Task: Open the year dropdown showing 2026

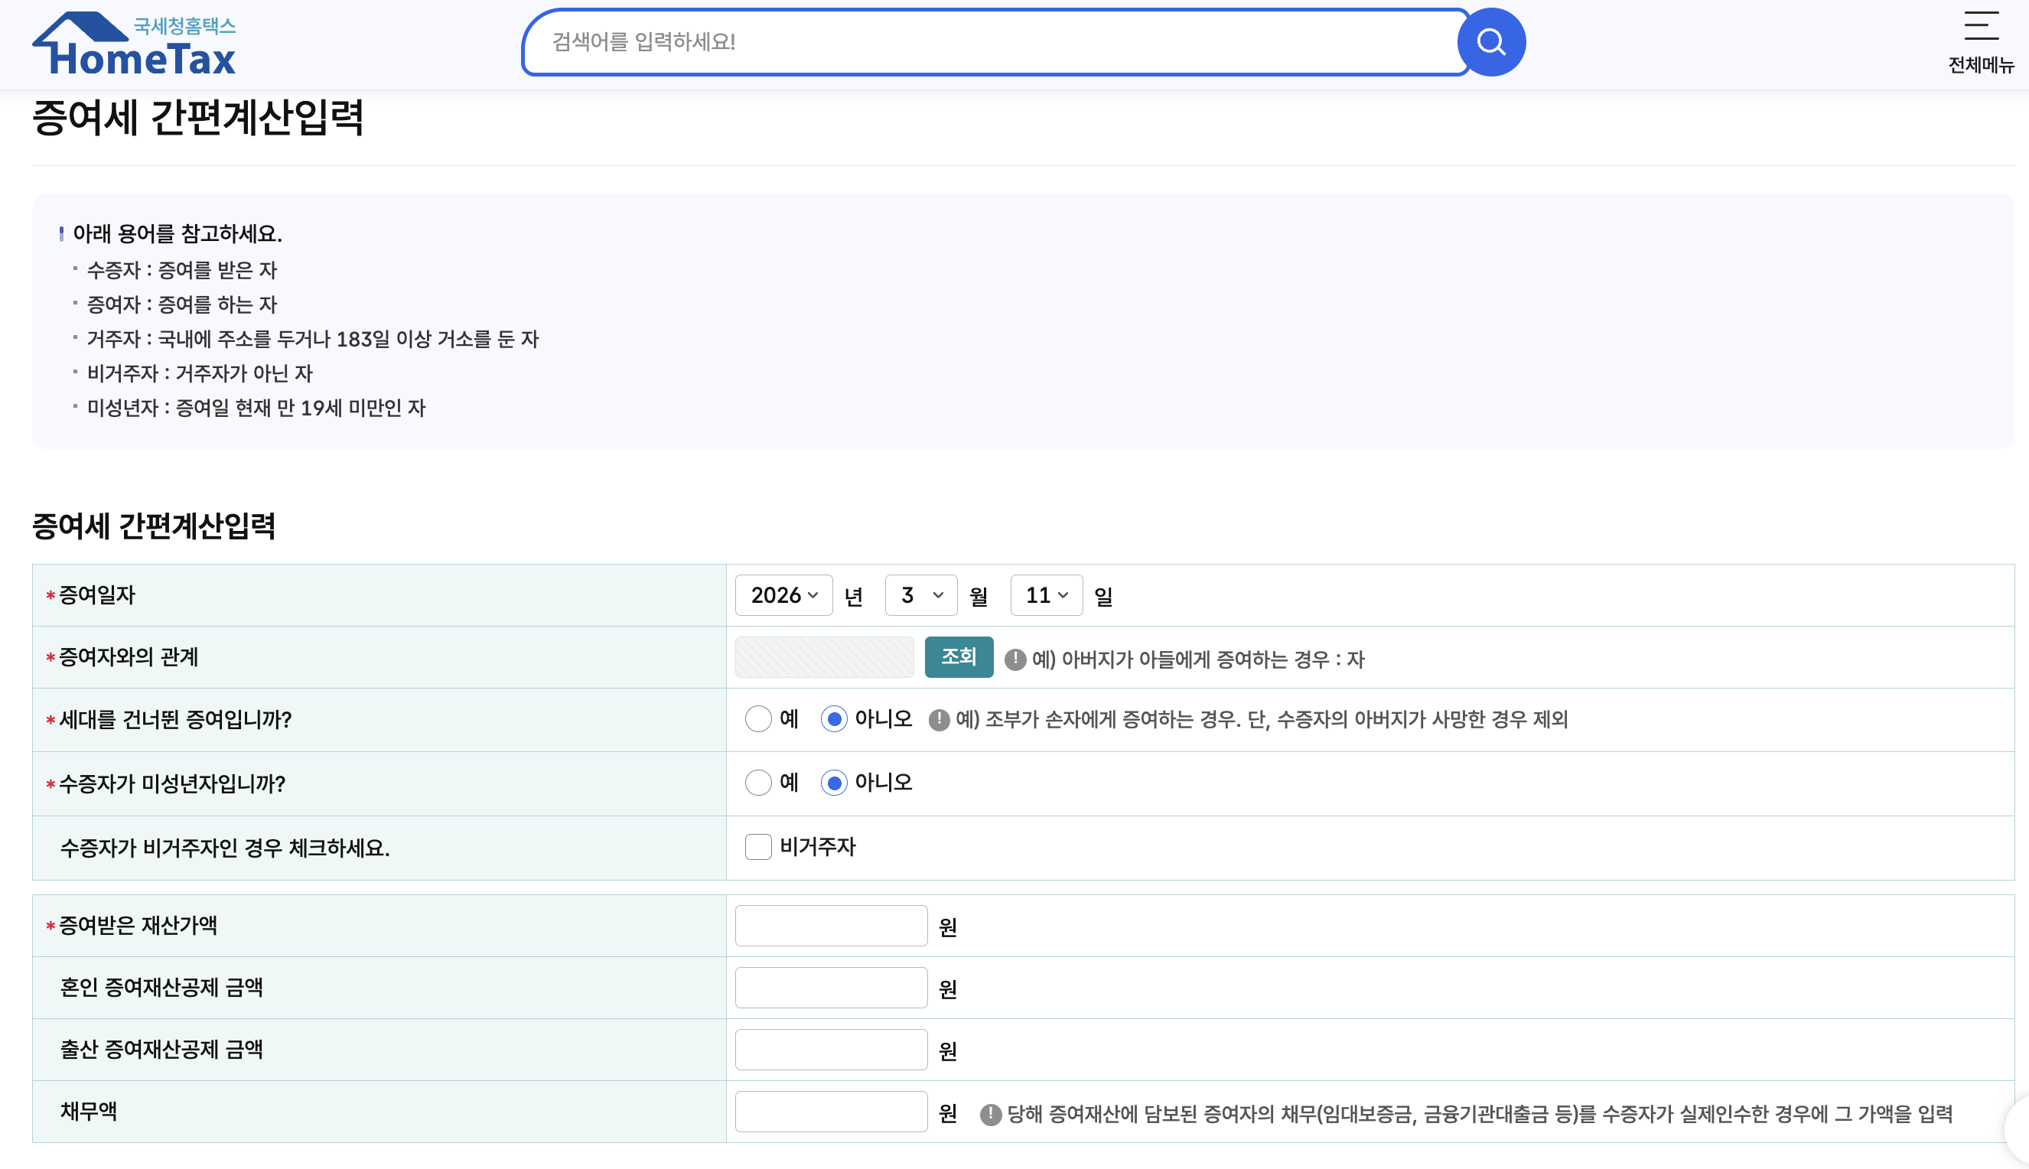Action: click(x=783, y=595)
